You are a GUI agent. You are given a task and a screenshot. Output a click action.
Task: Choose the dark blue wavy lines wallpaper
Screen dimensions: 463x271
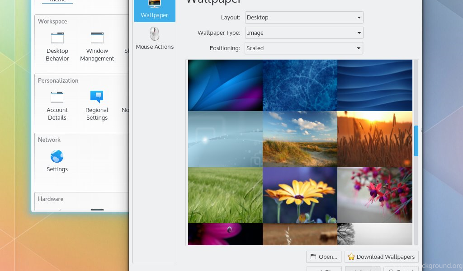375,85
